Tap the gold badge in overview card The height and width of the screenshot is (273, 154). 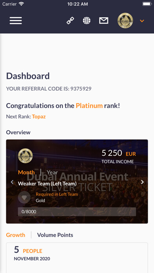coord(26,156)
